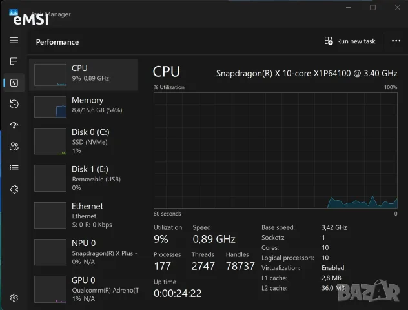Click the Run new task icon
The height and width of the screenshot is (310, 408).
[x=329, y=41]
